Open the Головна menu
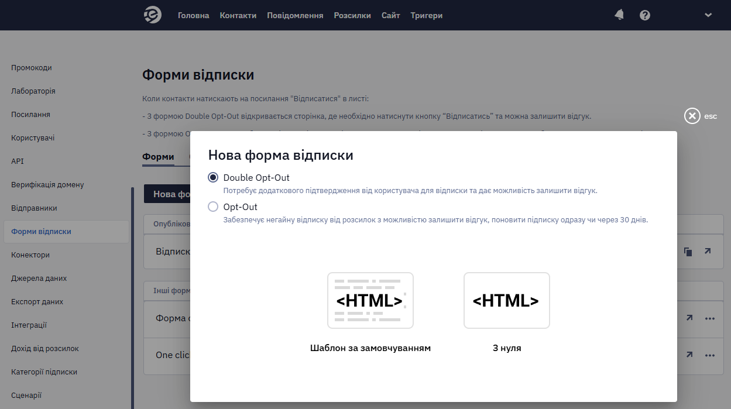Viewport: 731px width, 409px height. [x=193, y=15]
